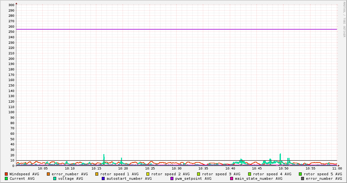Select the 11:00 time axis label
Screen dimensions: 347x183
[x=337, y=168]
